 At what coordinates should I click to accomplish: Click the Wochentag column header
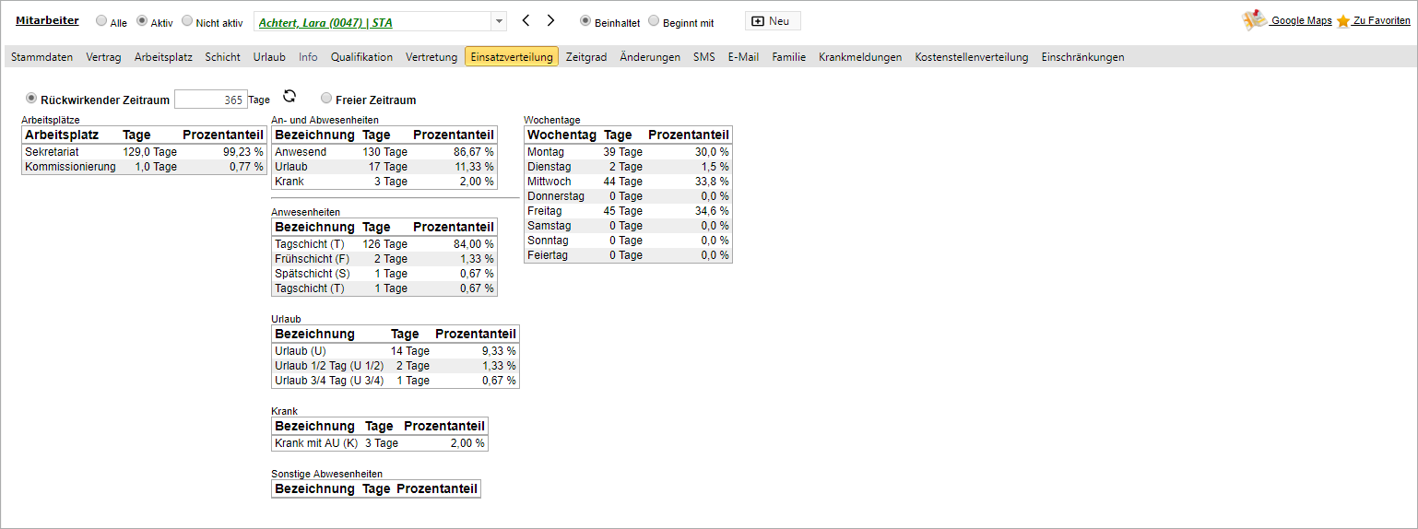tap(562, 135)
